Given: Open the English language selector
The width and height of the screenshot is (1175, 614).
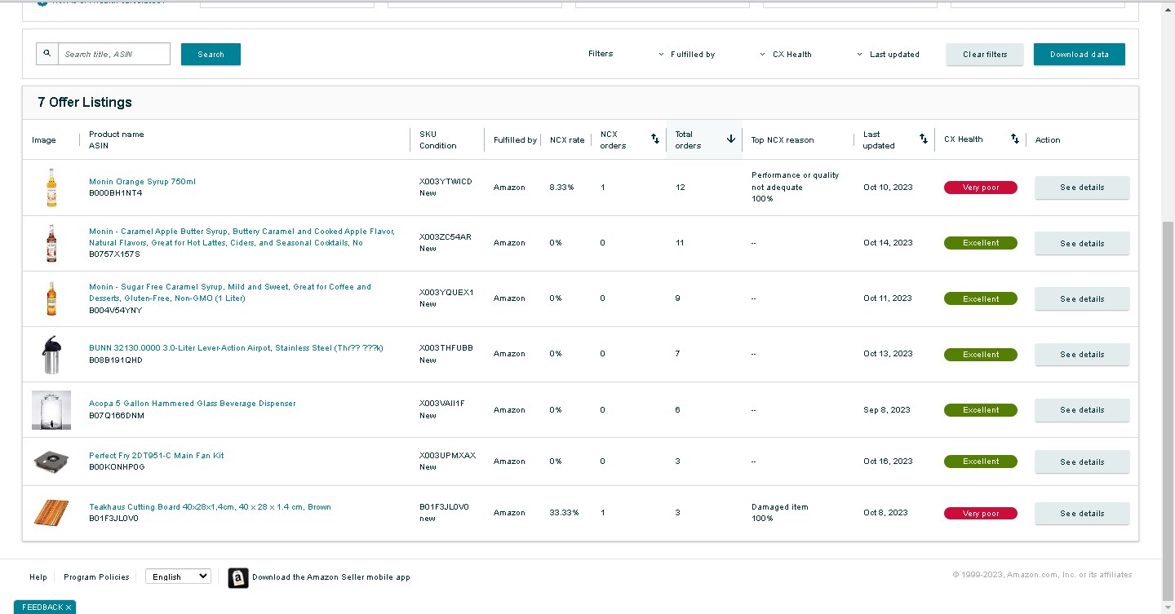Looking at the screenshot, I should tap(178, 576).
